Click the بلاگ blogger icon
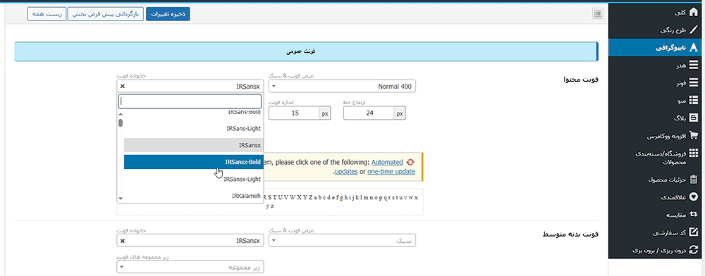This screenshot has width=705, height=276. (693, 118)
